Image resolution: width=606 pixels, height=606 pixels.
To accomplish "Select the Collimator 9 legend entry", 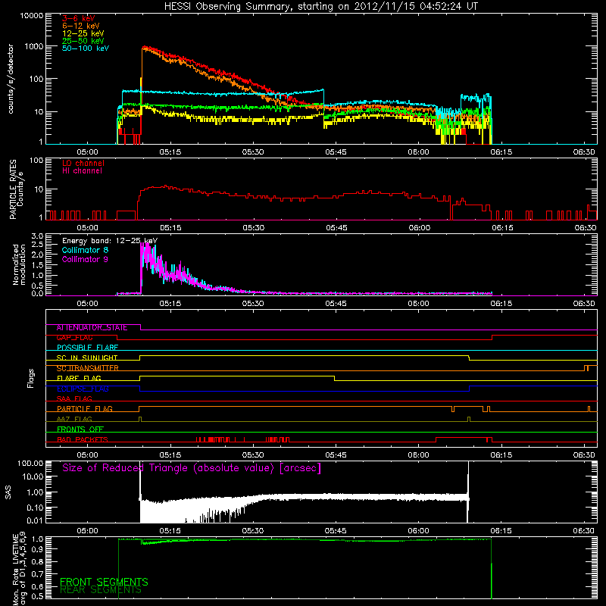I will click(x=85, y=259).
